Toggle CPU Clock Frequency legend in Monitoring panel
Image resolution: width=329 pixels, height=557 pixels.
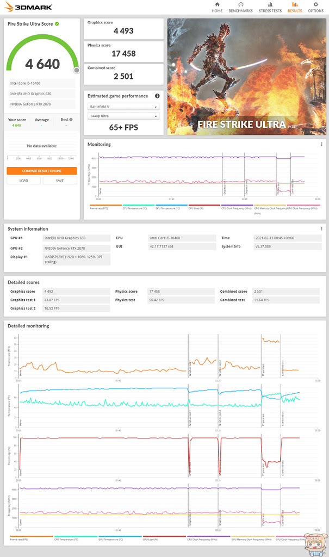[x=237, y=207]
